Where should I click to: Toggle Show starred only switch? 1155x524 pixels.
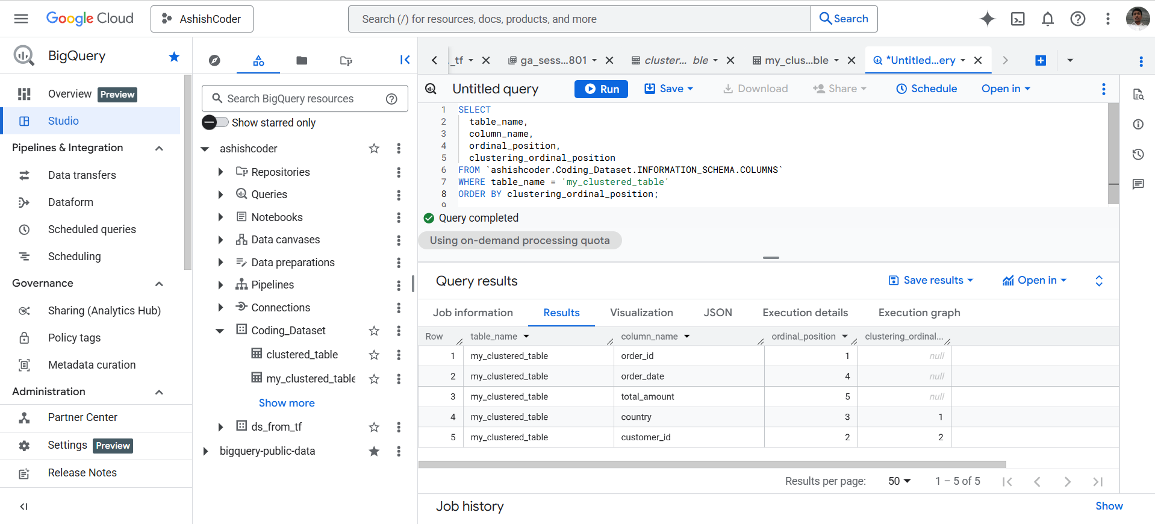pyautogui.click(x=215, y=122)
